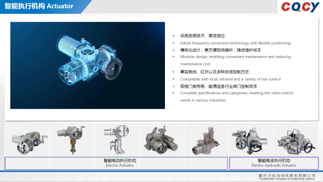This screenshot has width=323, height=182.
Task: Select the Modular design bullet text
Action: pos(236,61)
